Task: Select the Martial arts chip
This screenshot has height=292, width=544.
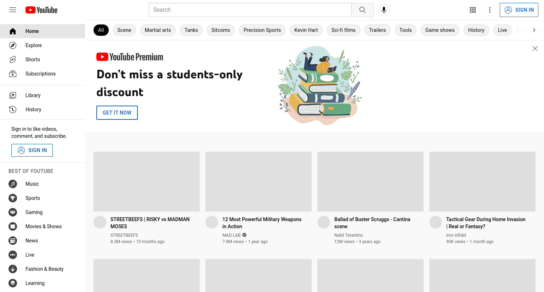Action: coord(158,30)
